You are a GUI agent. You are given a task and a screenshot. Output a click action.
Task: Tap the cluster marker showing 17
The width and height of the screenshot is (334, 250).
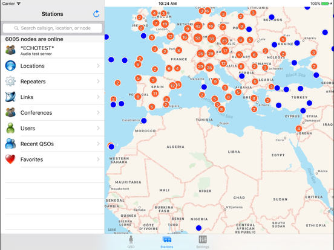tap(225, 51)
